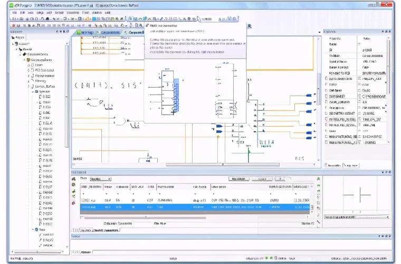
Task: Select the blue highlighted component in the popup preview
Action: pos(176,96)
